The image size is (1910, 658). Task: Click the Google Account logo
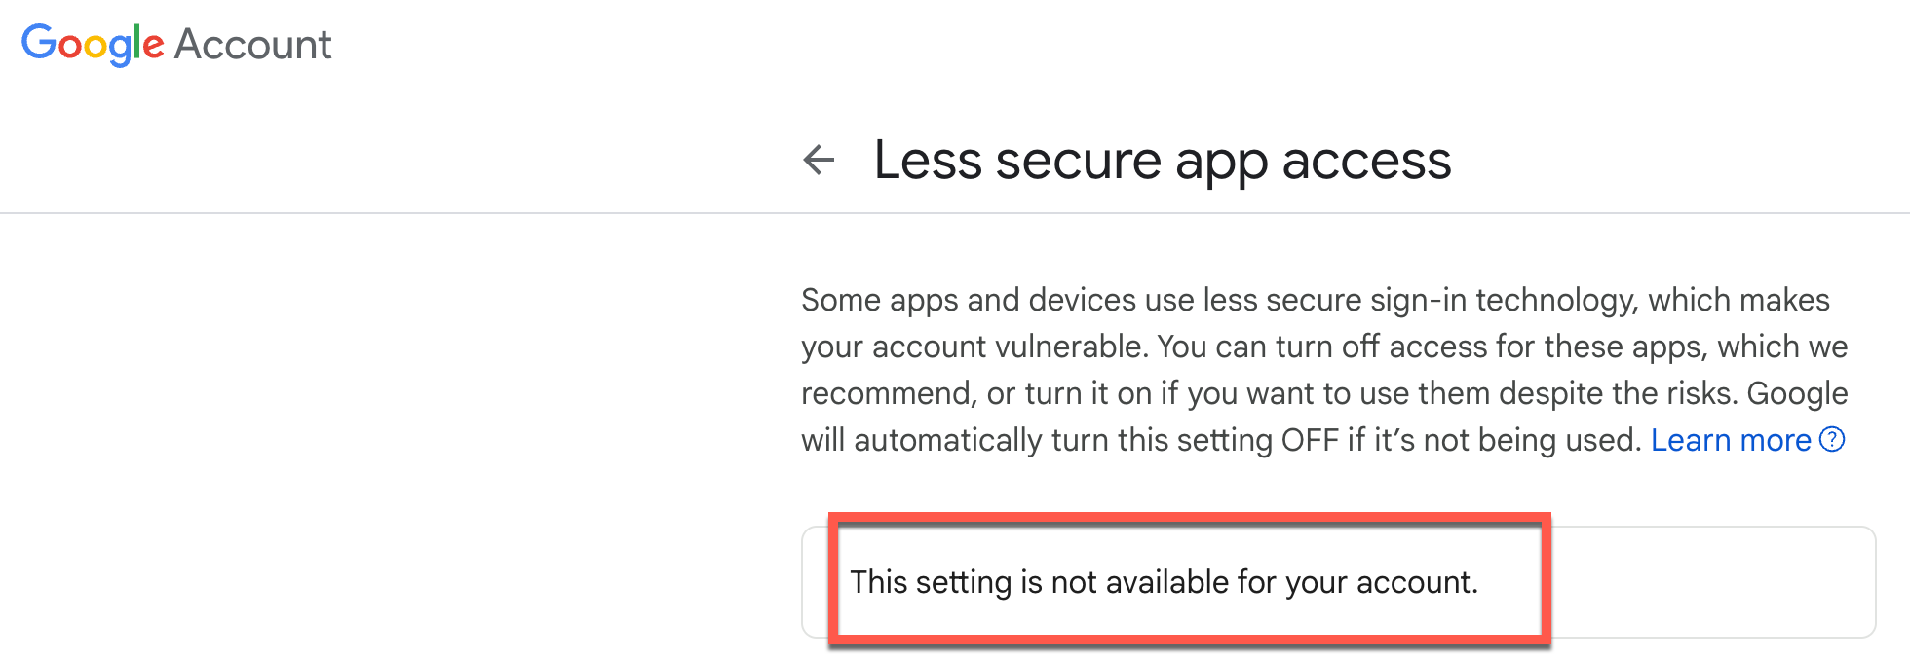[176, 45]
